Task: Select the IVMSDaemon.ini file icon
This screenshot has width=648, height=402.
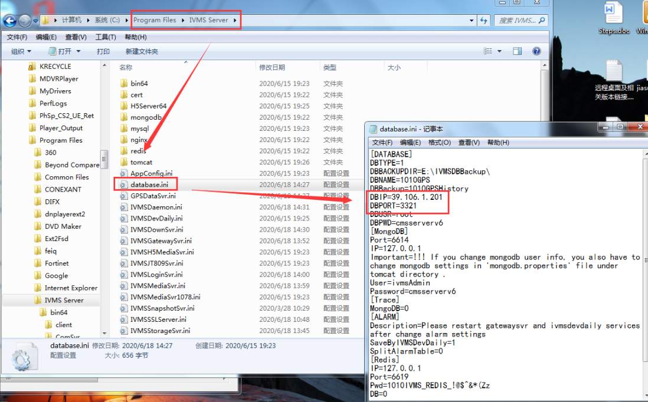Action: [123, 207]
